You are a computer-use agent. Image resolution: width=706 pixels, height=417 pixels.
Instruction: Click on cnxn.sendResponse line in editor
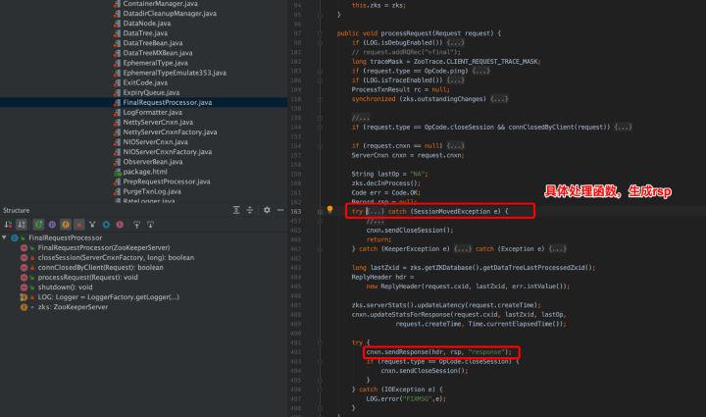click(439, 352)
